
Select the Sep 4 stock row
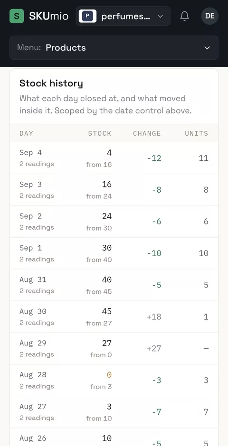point(114,158)
